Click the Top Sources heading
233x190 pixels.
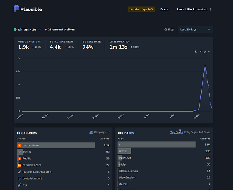click(26, 133)
